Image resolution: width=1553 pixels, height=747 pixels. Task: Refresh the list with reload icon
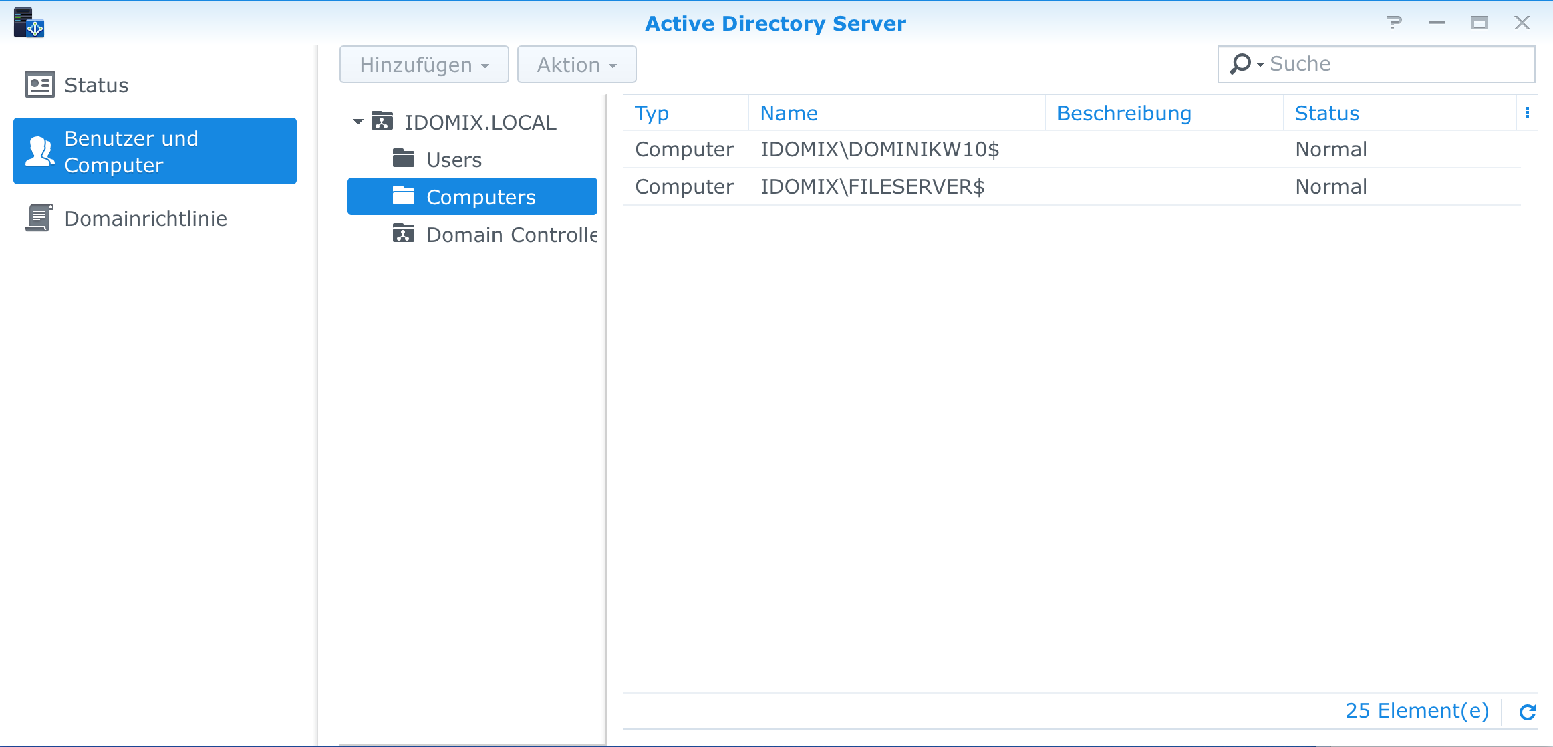[x=1528, y=712]
